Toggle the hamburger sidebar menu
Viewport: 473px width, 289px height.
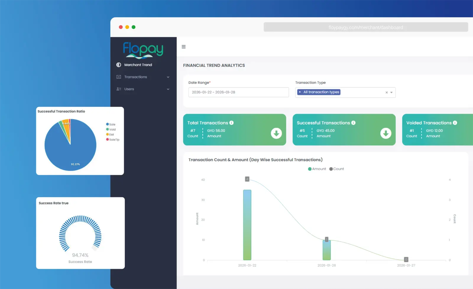184,47
